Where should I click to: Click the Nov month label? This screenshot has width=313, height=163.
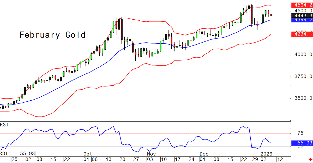coord(151,154)
